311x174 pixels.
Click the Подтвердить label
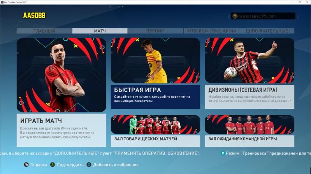[70, 165]
